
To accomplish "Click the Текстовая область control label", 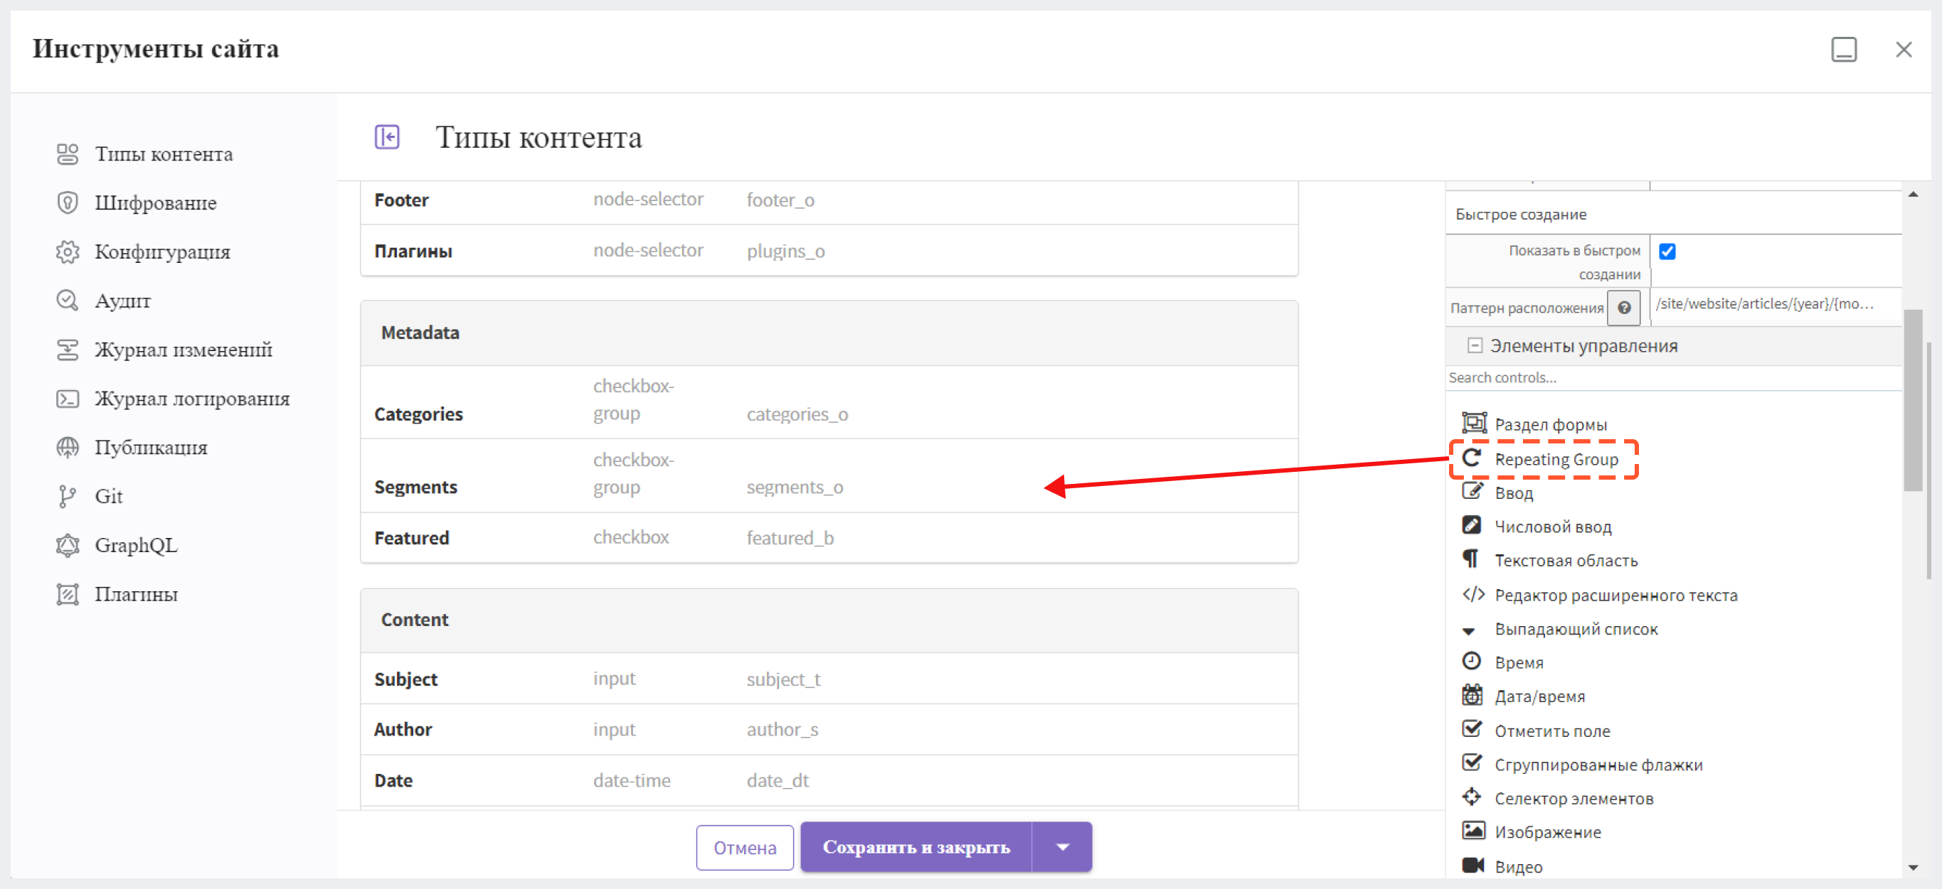I will pos(1566,561).
